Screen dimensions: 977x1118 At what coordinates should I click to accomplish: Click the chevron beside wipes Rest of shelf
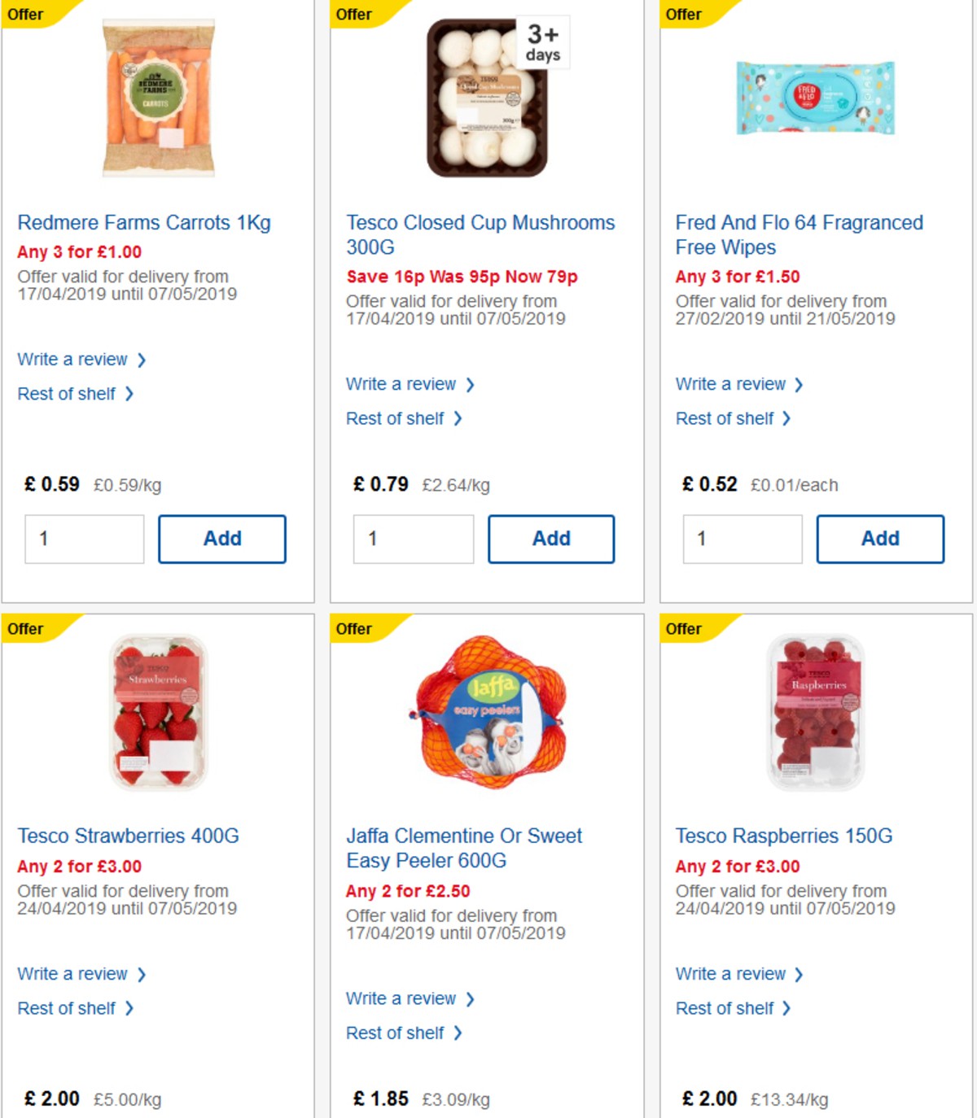click(786, 418)
